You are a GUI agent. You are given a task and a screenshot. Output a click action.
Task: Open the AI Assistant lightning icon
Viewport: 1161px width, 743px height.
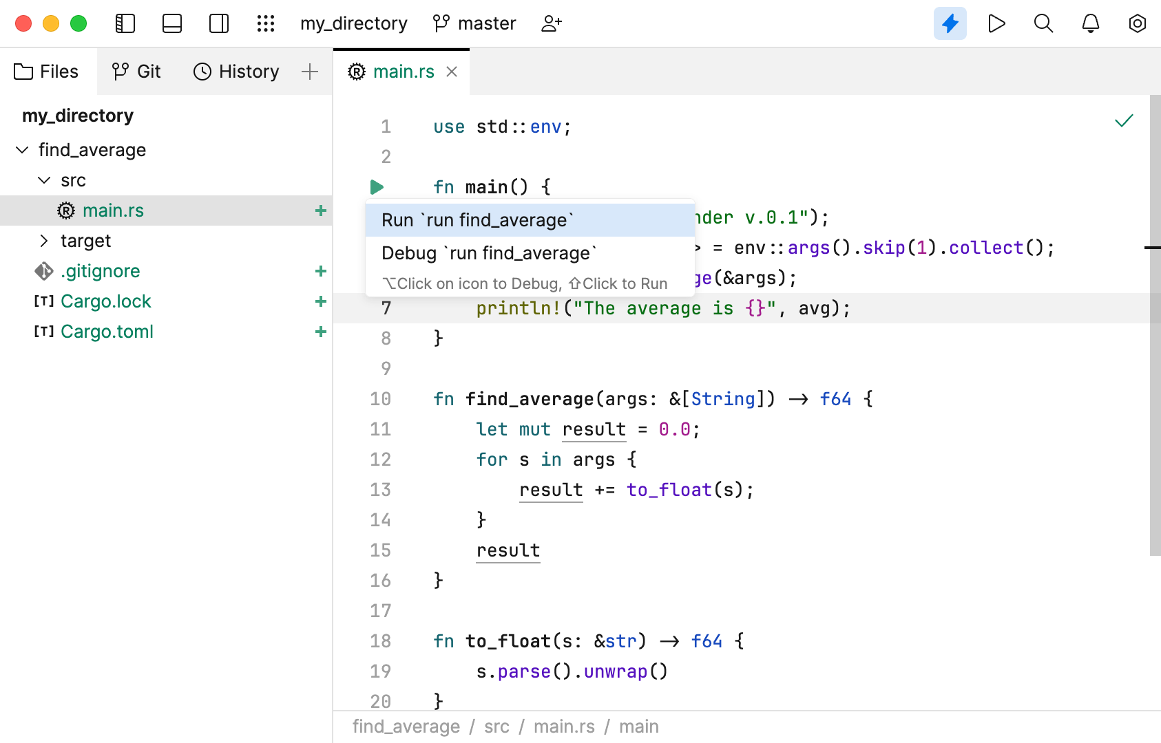click(950, 23)
